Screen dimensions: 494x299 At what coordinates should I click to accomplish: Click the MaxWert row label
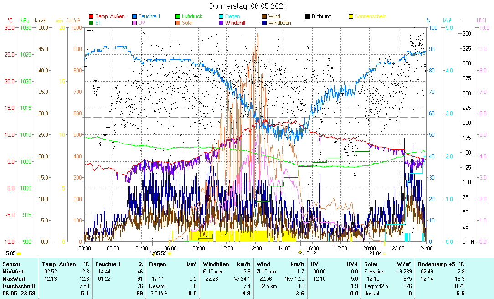tap(13, 278)
